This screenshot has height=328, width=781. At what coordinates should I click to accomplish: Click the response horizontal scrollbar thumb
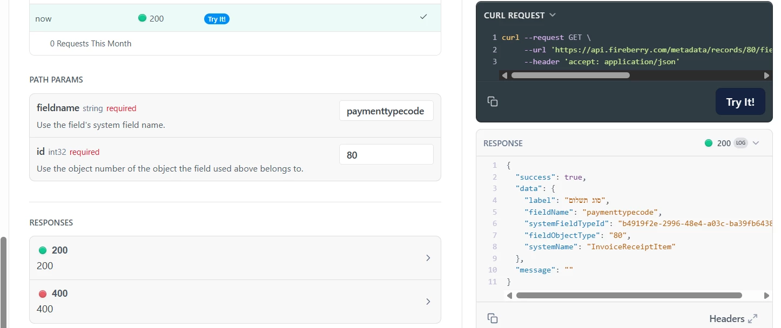[629, 295]
